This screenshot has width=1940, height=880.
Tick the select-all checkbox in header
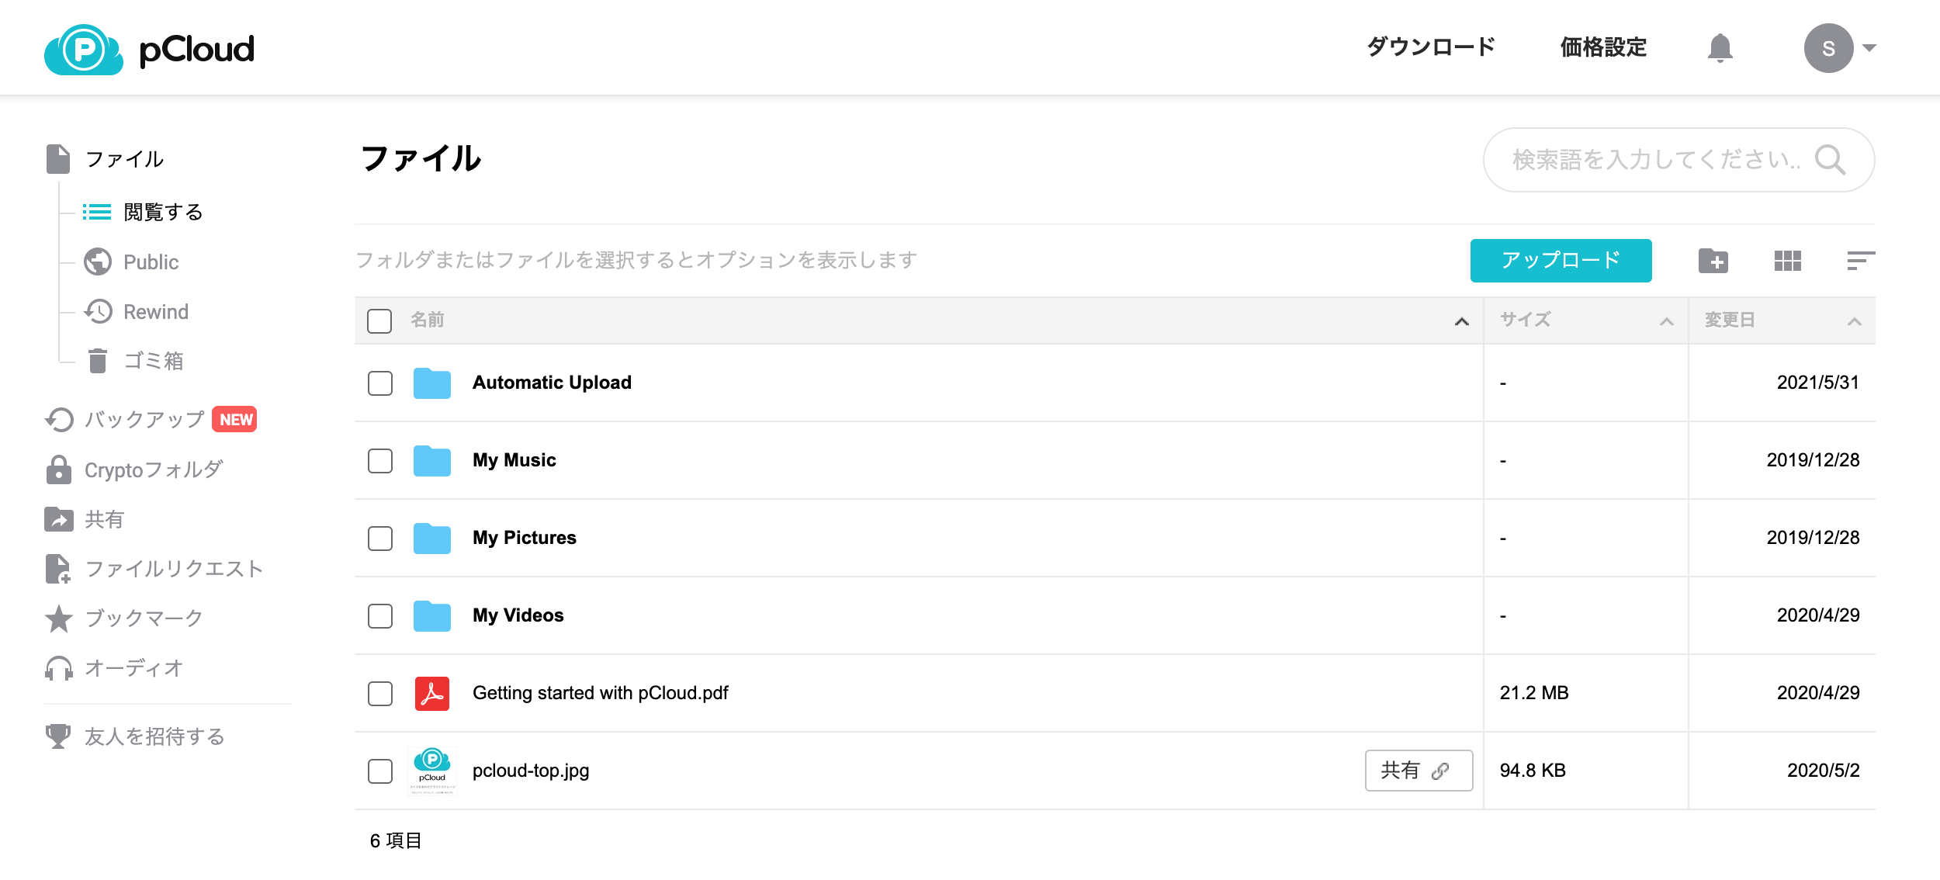click(379, 320)
